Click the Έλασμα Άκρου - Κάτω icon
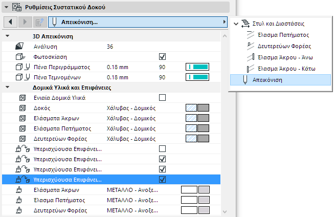 251,69
